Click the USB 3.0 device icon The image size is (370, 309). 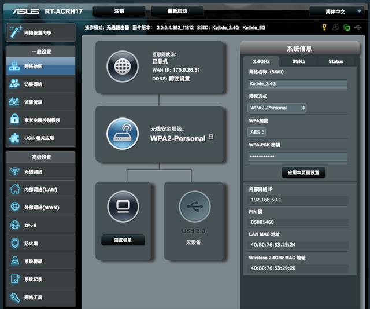point(195,206)
